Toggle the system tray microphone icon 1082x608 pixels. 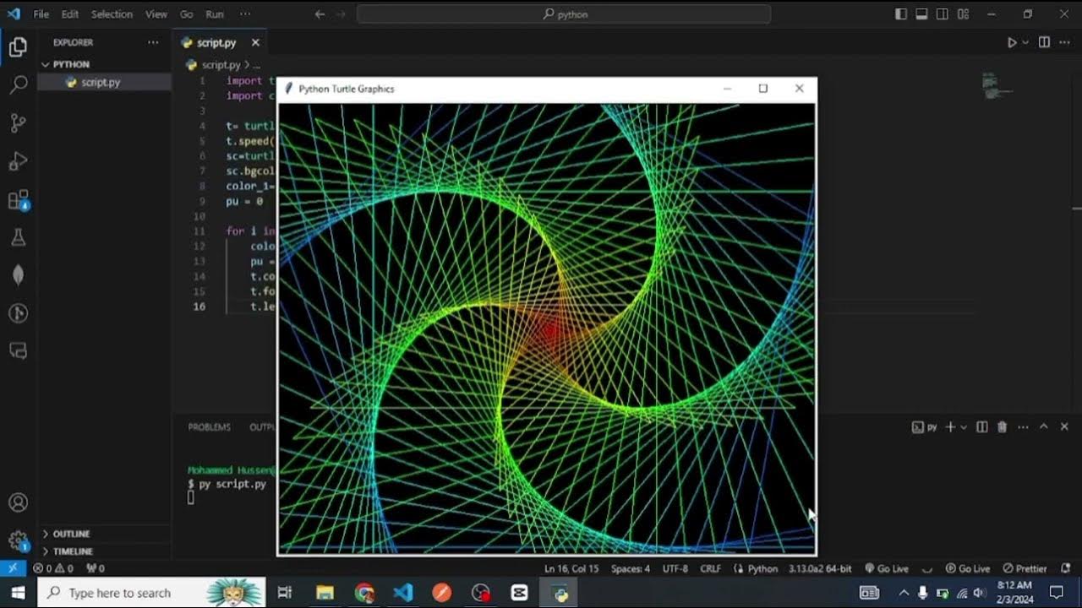[923, 593]
